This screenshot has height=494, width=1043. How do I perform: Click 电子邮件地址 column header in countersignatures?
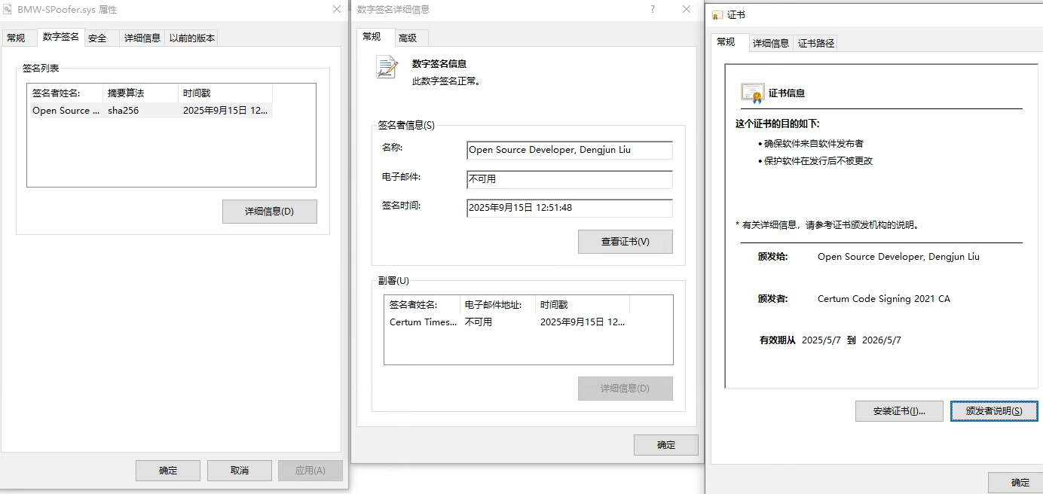(x=497, y=305)
